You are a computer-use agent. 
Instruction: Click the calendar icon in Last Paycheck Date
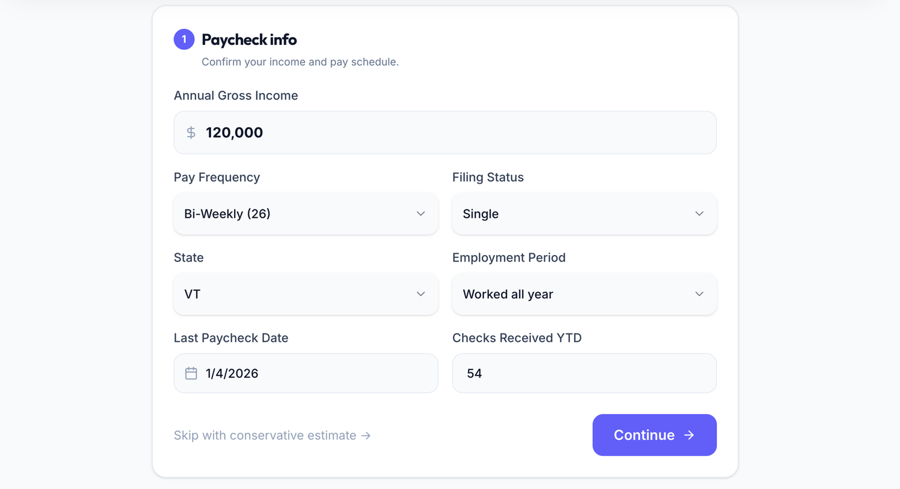click(191, 373)
